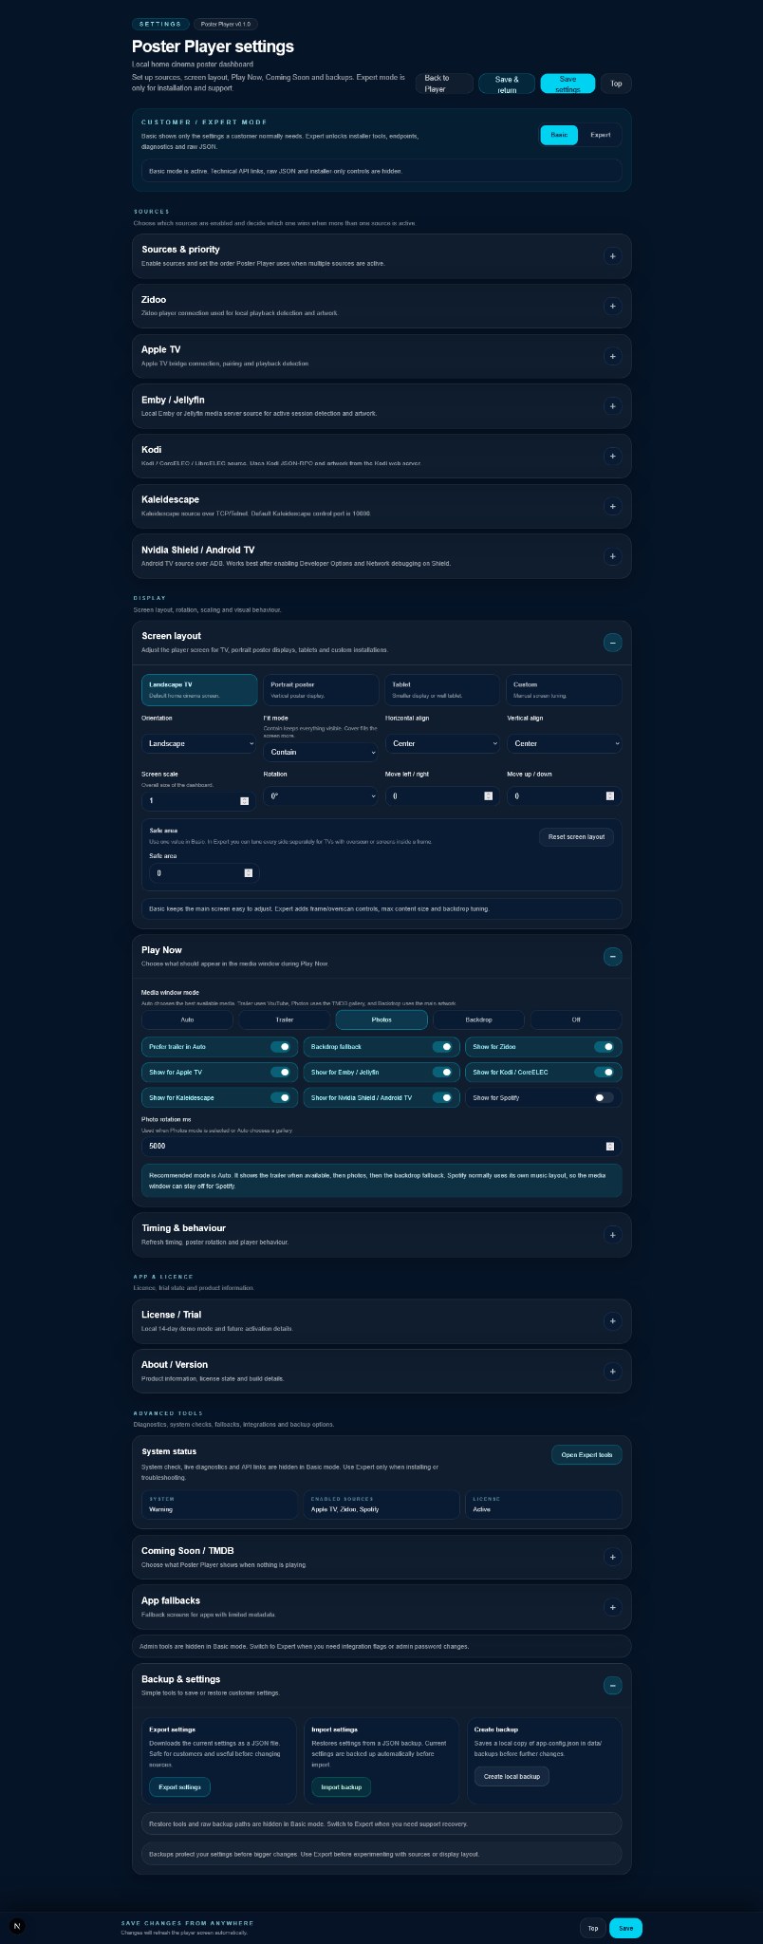Click Create local backup button
Viewport: 763px width, 1944px height.
pos(512,1776)
